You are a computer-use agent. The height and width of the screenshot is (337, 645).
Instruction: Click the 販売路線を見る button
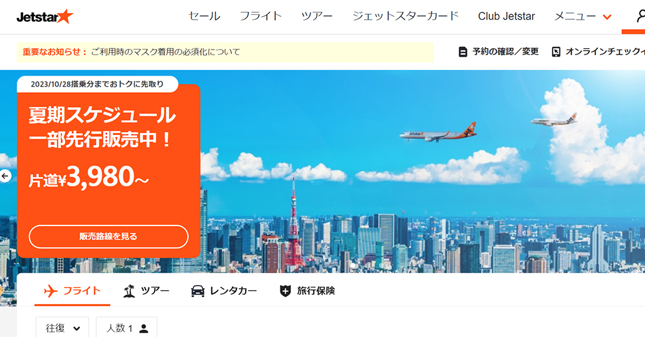tap(109, 237)
